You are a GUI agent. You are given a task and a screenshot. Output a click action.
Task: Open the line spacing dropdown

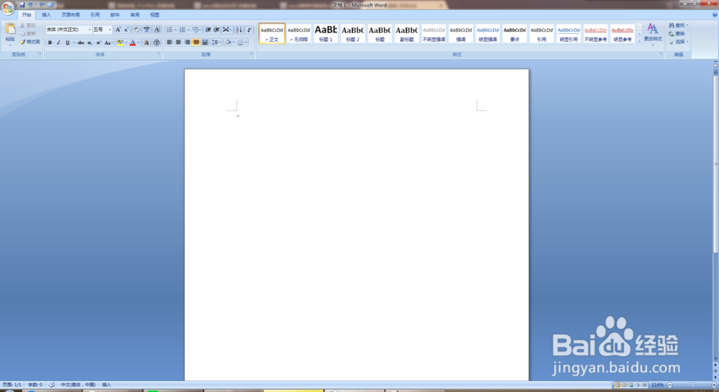pos(216,42)
